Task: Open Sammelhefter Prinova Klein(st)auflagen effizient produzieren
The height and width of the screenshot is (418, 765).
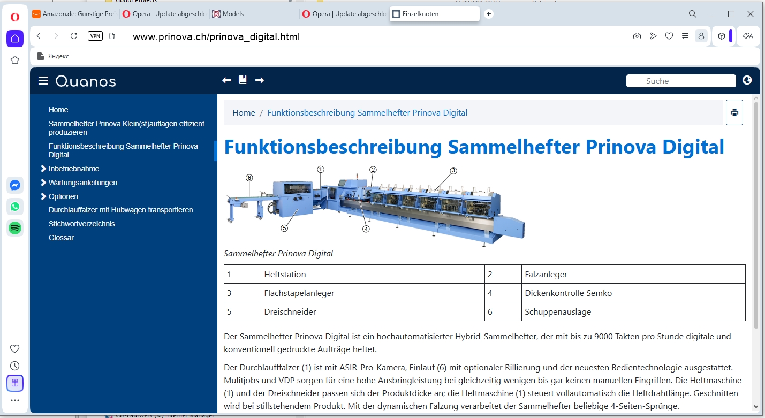Action: click(126, 128)
